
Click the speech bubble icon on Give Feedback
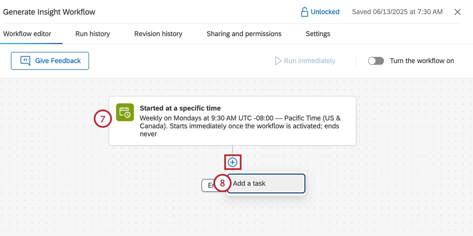25,61
